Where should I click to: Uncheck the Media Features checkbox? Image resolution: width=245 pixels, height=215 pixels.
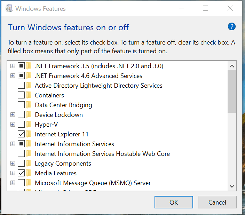(x=21, y=173)
